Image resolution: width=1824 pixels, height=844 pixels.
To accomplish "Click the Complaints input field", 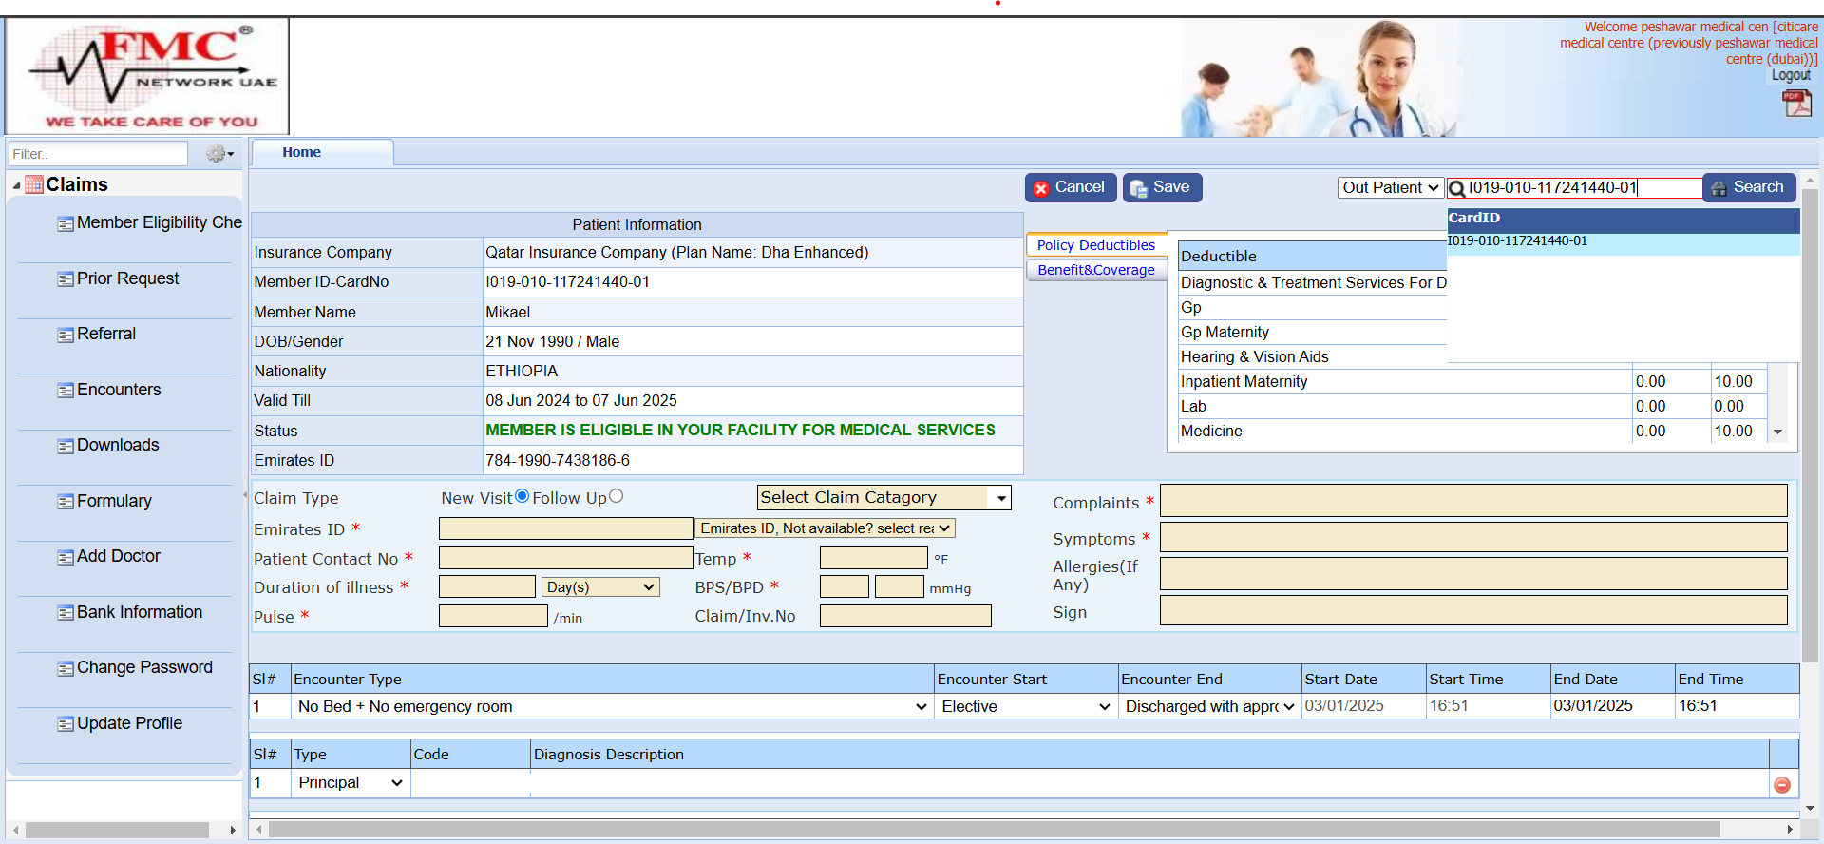I will pos(1472,501).
